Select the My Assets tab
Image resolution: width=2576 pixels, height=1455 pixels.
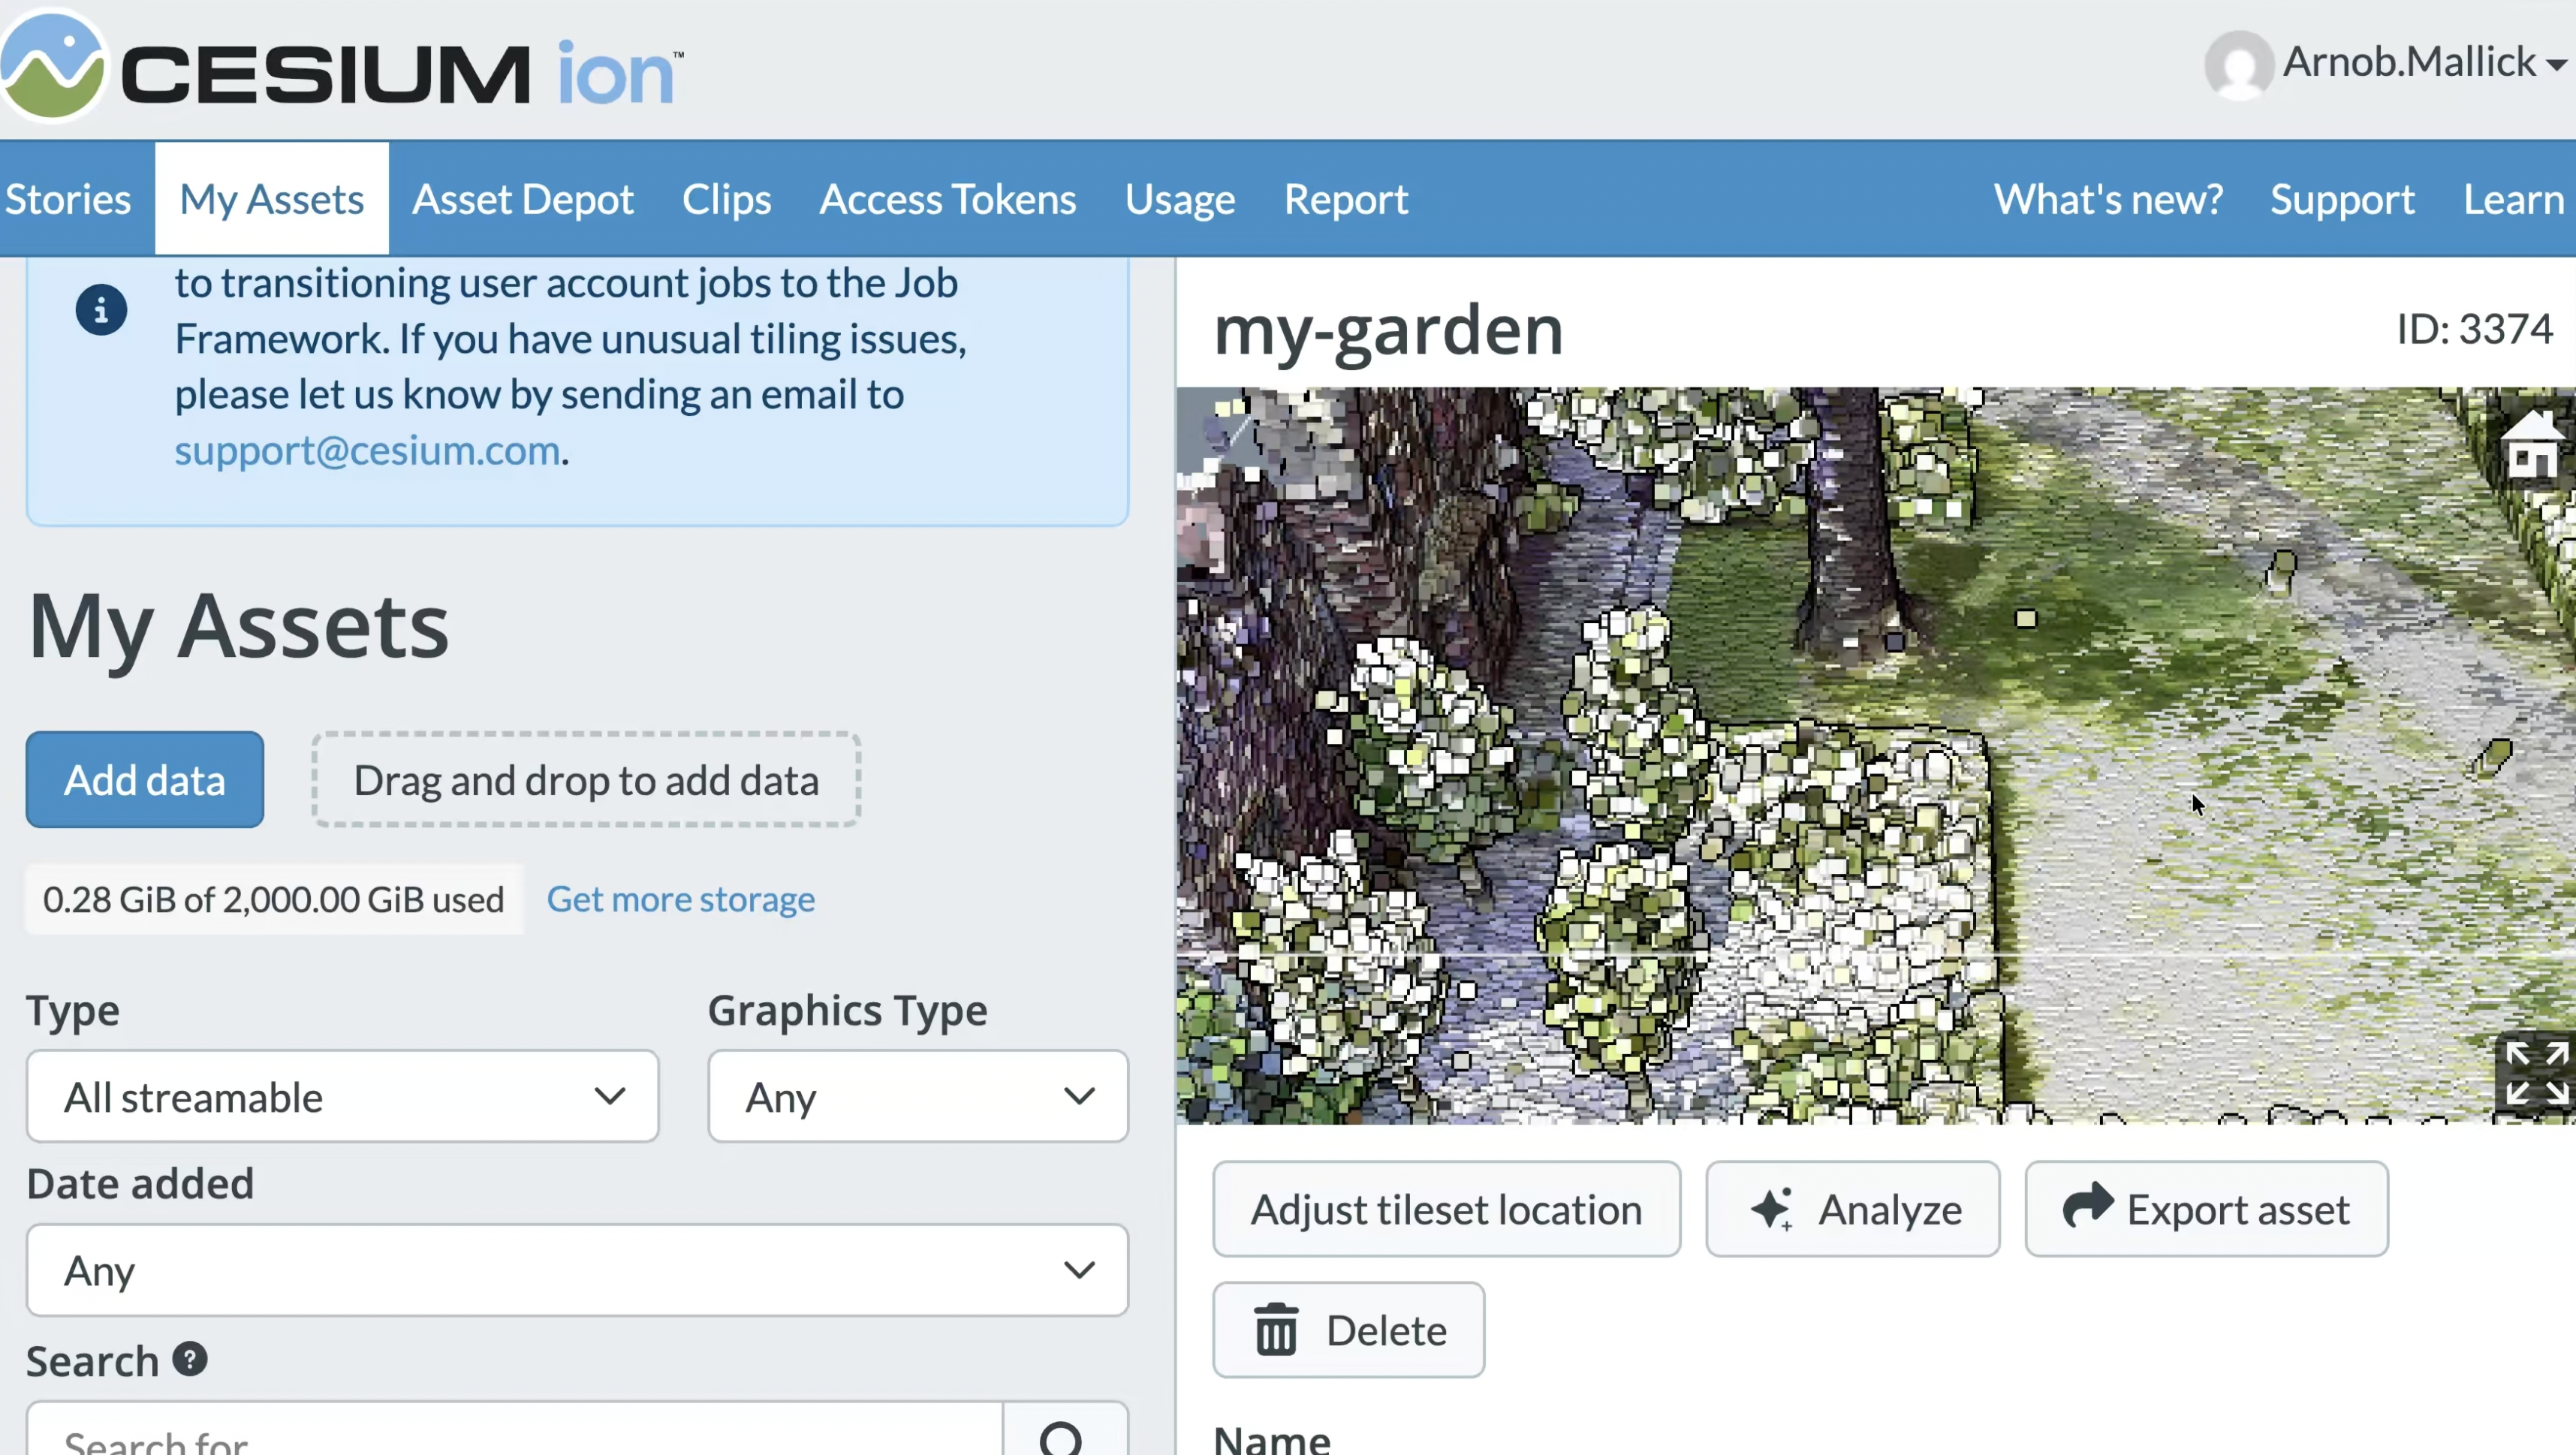tap(271, 199)
